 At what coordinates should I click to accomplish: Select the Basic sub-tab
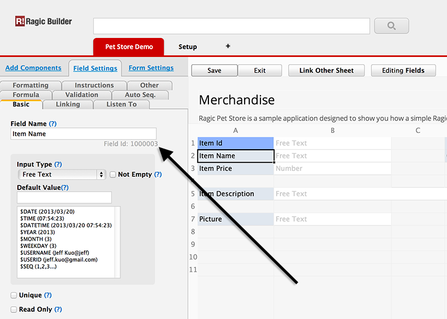click(21, 104)
